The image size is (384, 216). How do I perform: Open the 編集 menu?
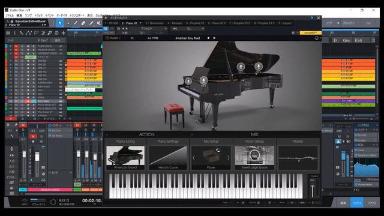(x=19, y=15)
